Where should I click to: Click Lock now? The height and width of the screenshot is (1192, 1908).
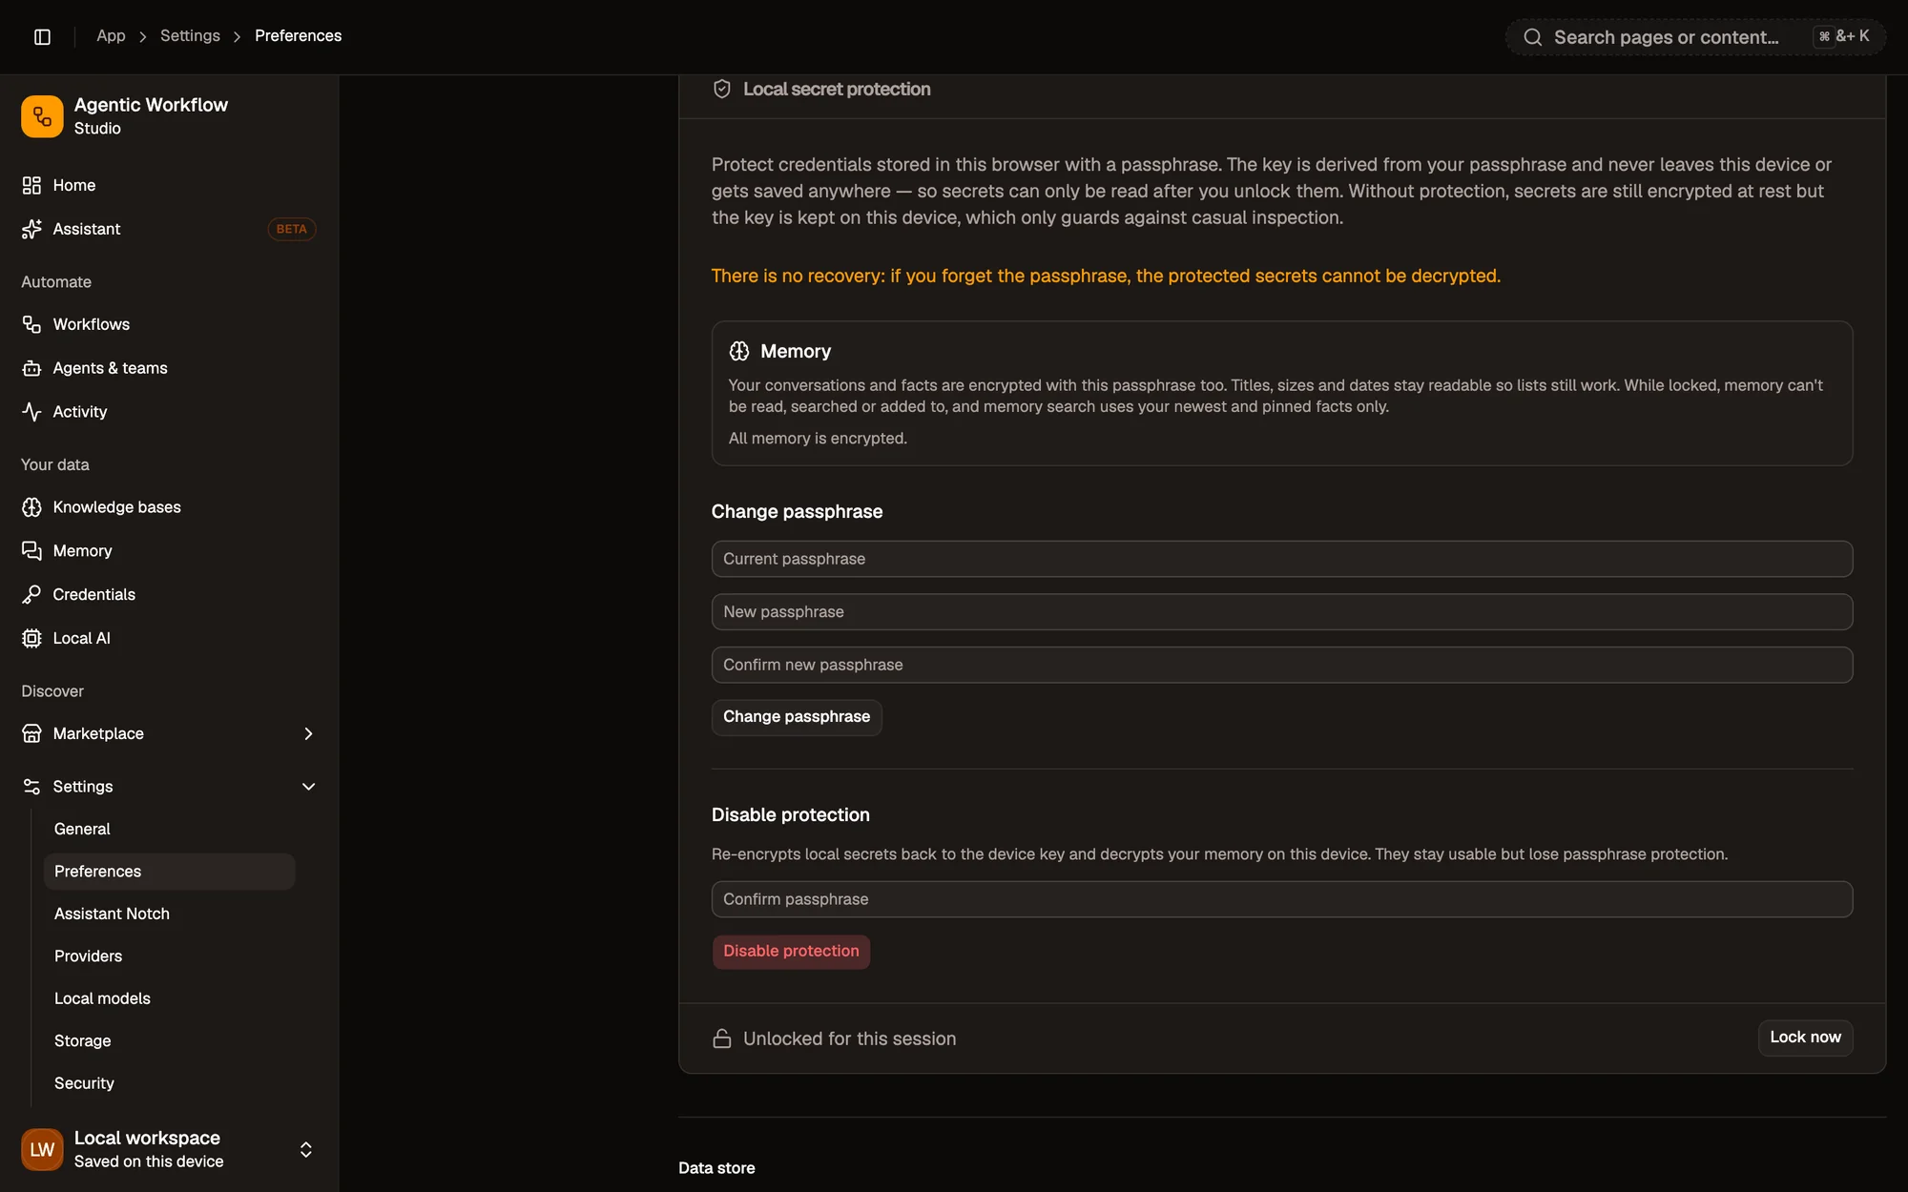tap(1805, 1038)
